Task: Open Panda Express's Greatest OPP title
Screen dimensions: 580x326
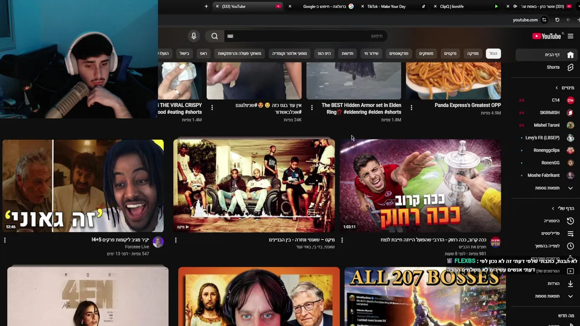Action: 468,105
